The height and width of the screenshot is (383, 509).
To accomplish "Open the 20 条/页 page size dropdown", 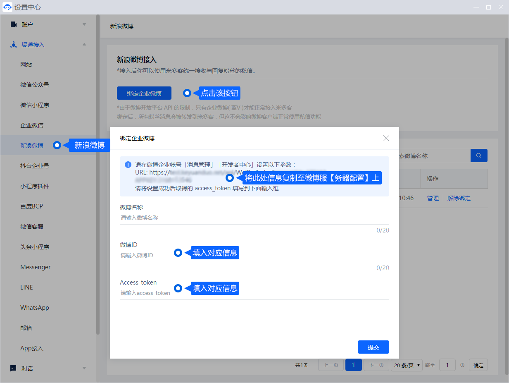I will click(407, 365).
